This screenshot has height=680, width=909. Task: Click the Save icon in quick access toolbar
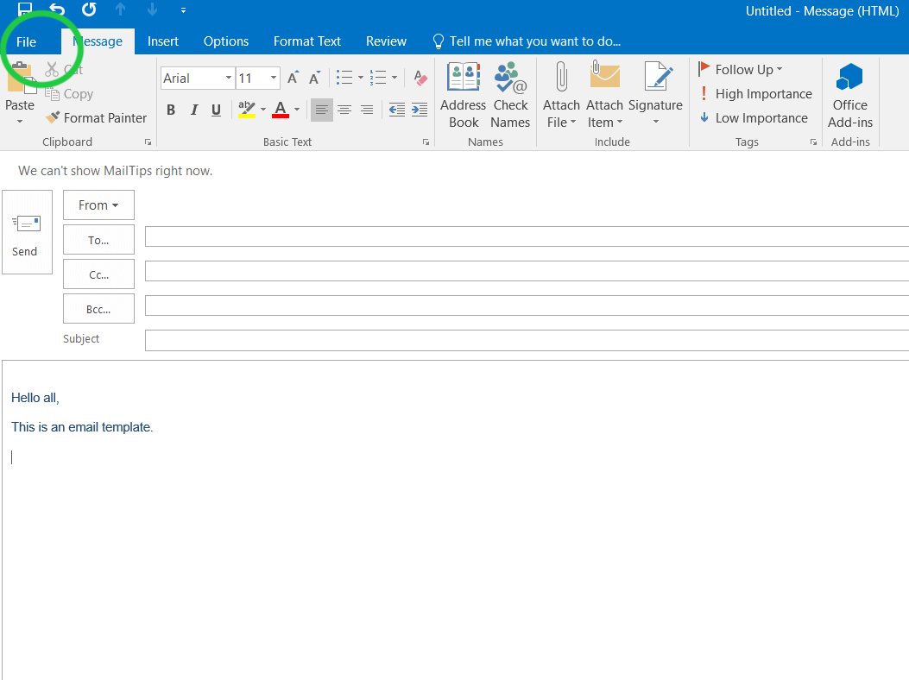pyautogui.click(x=25, y=8)
